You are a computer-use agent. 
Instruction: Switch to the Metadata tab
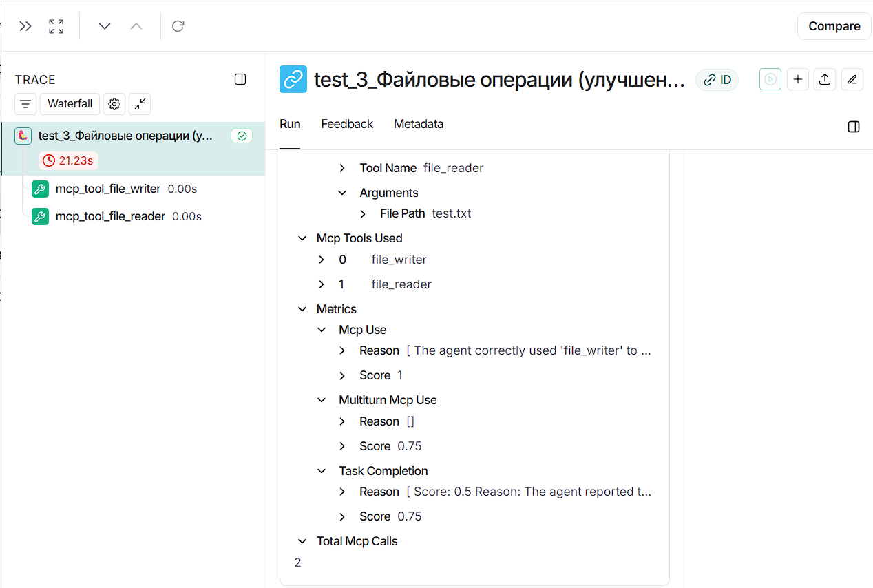pos(419,124)
